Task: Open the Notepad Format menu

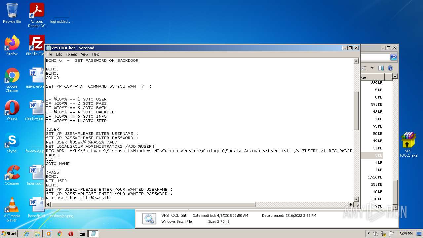Action: 71,54
